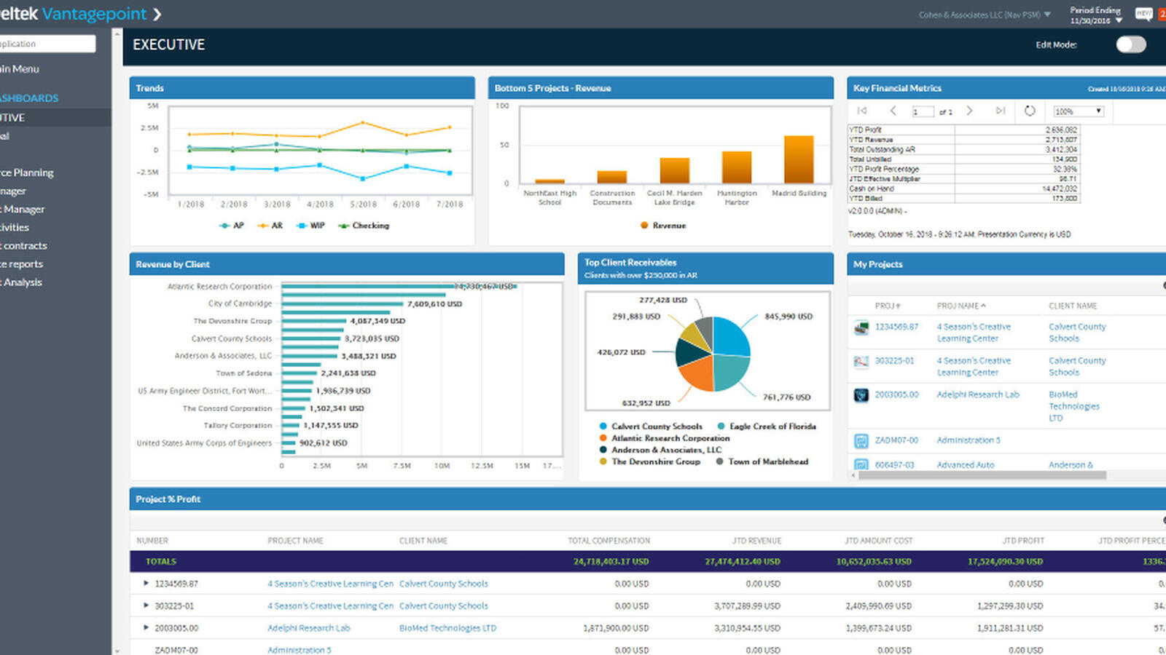
Task: Sort My Projects by PROJ NAME column
Action: [x=961, y=306]
